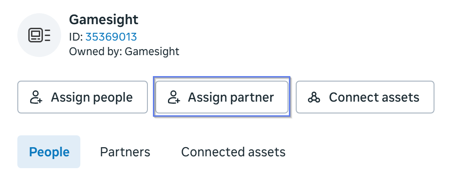Open the ID link 35369013
450x180 pixels.
tap(111, 37)
